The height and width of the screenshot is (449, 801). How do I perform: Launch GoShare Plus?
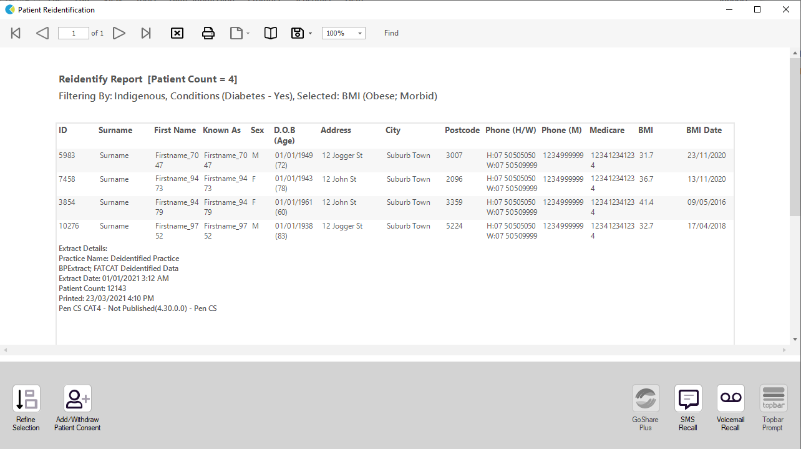pos(646,408)
